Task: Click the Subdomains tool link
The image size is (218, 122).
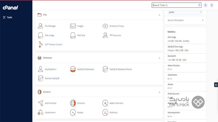Action: [x=50, y=112]
